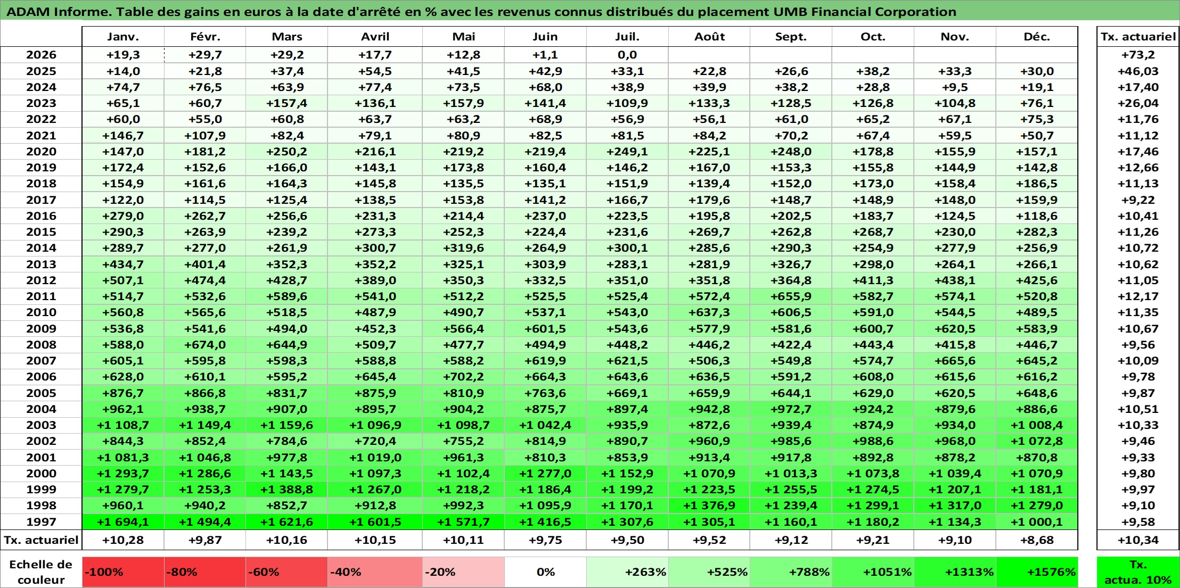Select the 0,0 cell for Juil. 2026
This screenshot has height=588, width=1180.
click(x=627, y=55)
